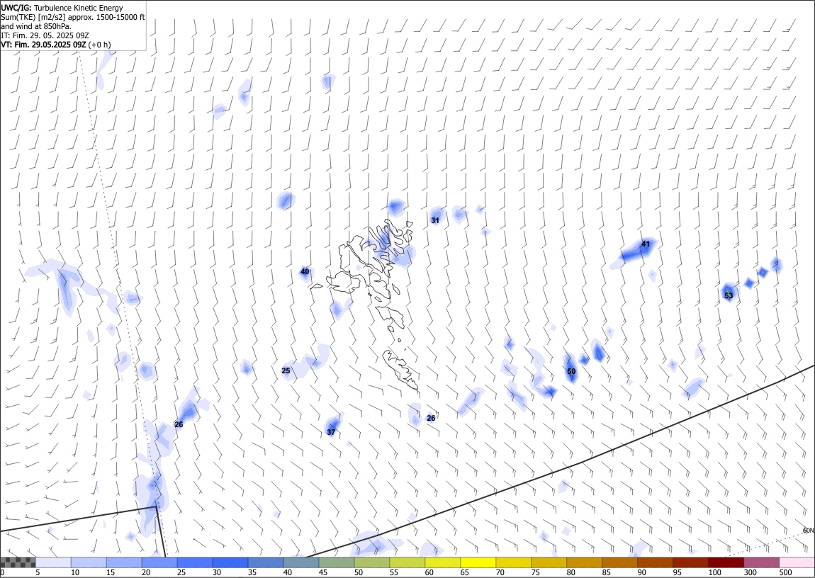Click the 'and wind at 850hPa.' text
The height and width of the screenshot is (578, 815).
coord(36,26)
